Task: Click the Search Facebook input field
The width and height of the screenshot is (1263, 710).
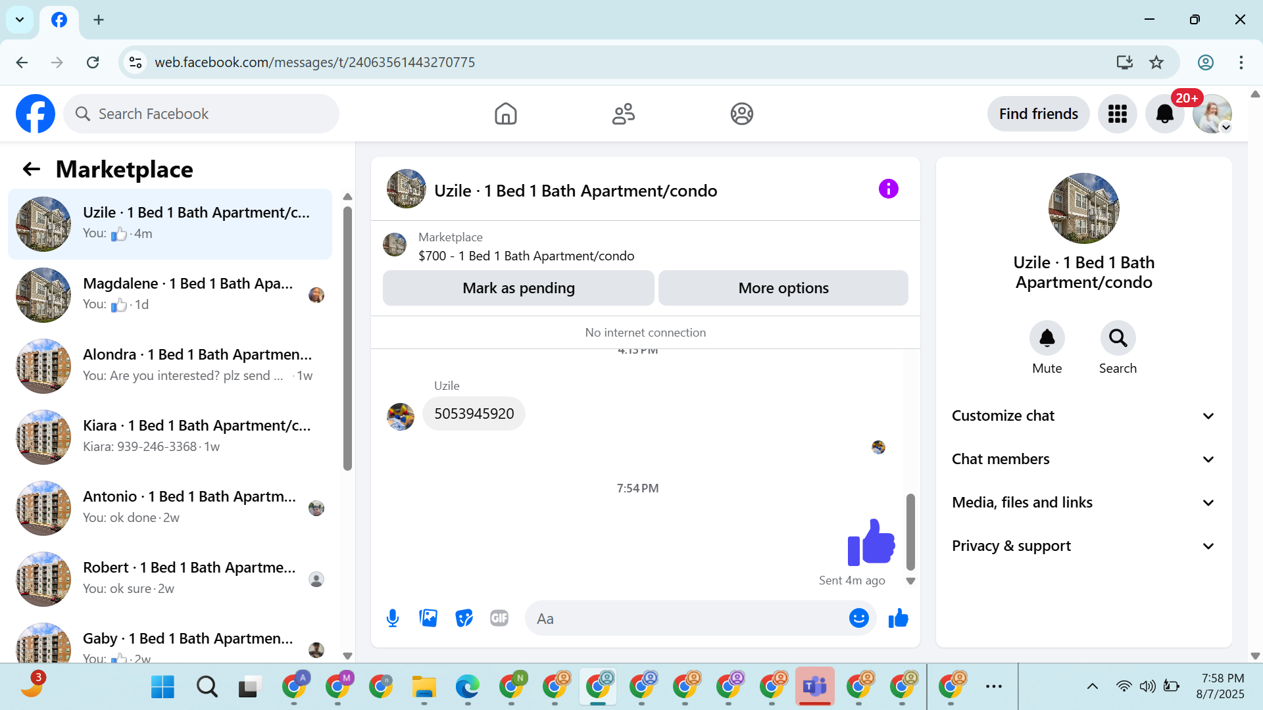Action: [x=201, y=114]
